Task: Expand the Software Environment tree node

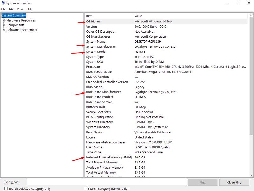Action: [x=4, y=30]
